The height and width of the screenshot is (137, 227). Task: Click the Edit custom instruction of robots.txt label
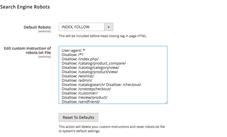(27, 50)
